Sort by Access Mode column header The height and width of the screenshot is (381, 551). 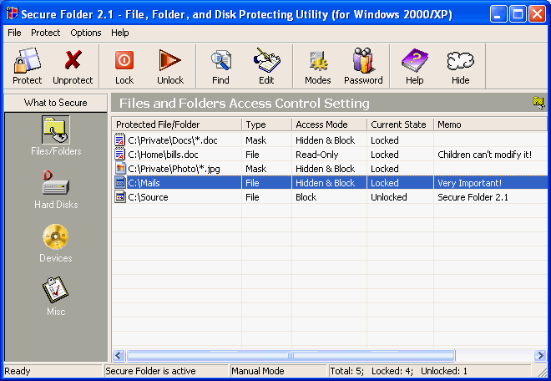pos(329,124)
